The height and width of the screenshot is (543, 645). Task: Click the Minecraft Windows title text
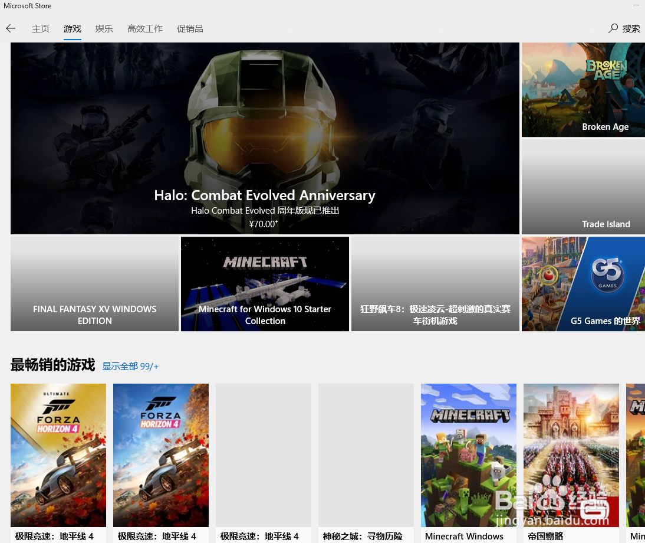pos(464,537)
